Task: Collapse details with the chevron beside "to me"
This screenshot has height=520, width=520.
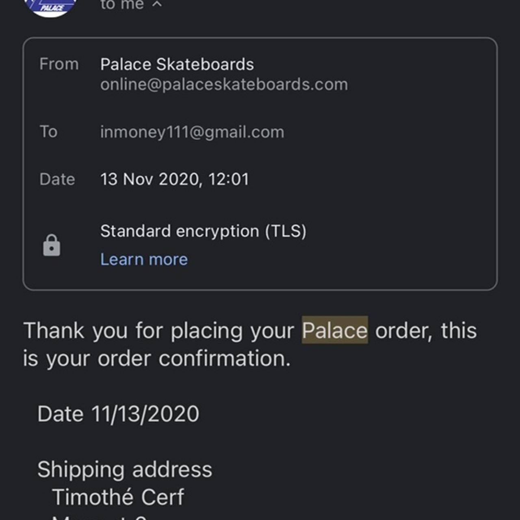Action: click(x=157, y=4)
